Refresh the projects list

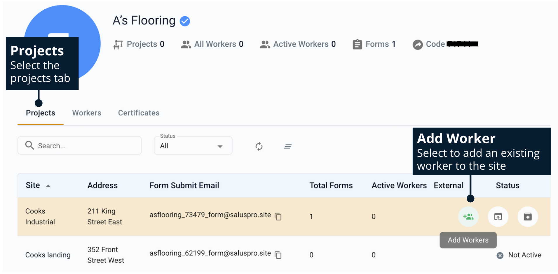click(x=259, y=146)
